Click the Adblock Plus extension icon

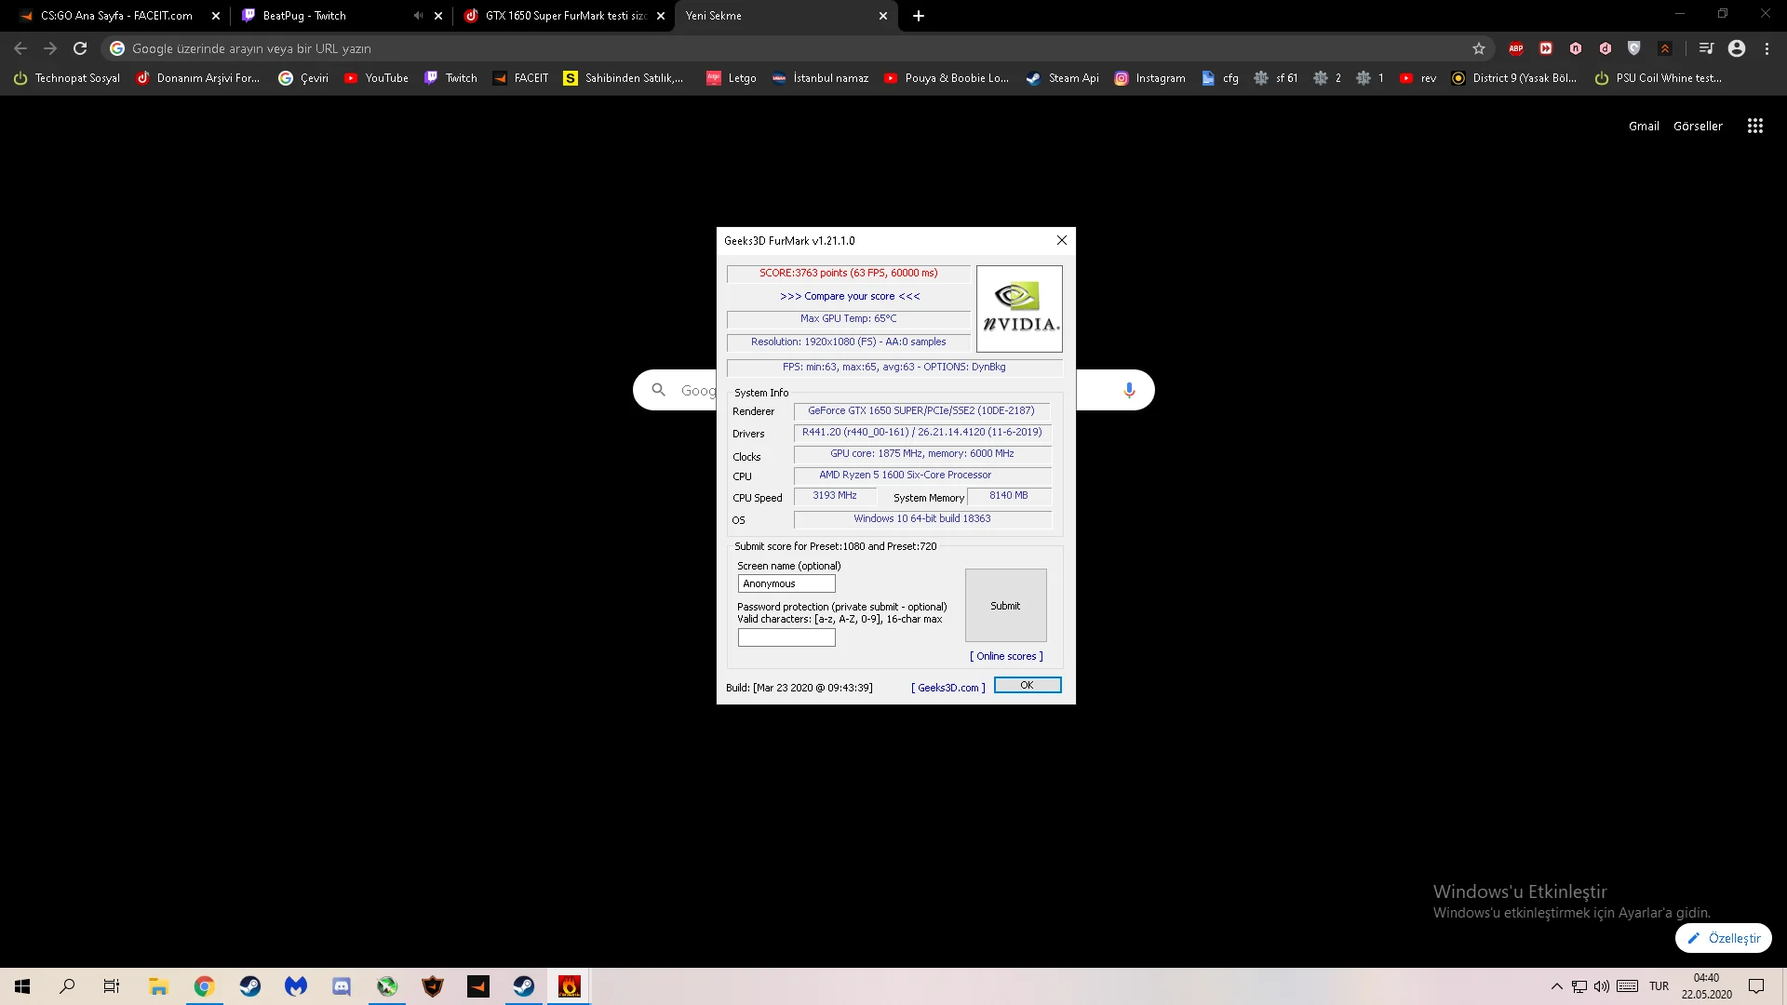[x=1515, y=48]
